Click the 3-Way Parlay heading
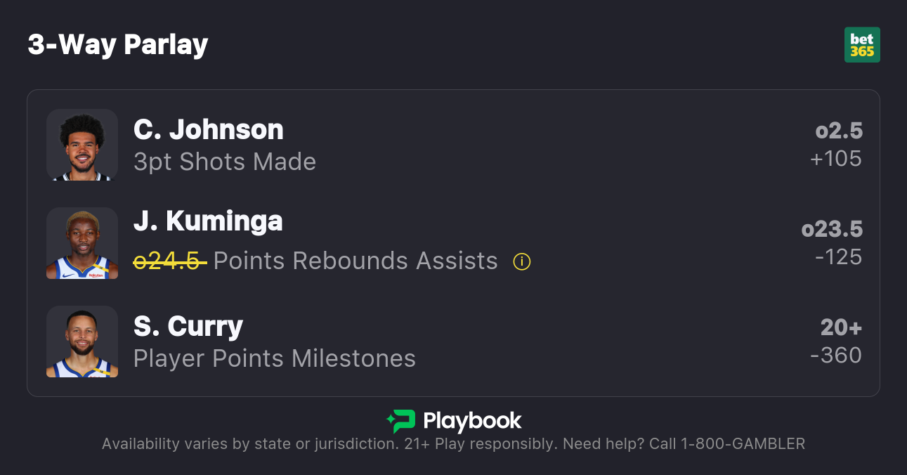The height and width of the screenshot is (475, 907). click(x=118, y=45)
